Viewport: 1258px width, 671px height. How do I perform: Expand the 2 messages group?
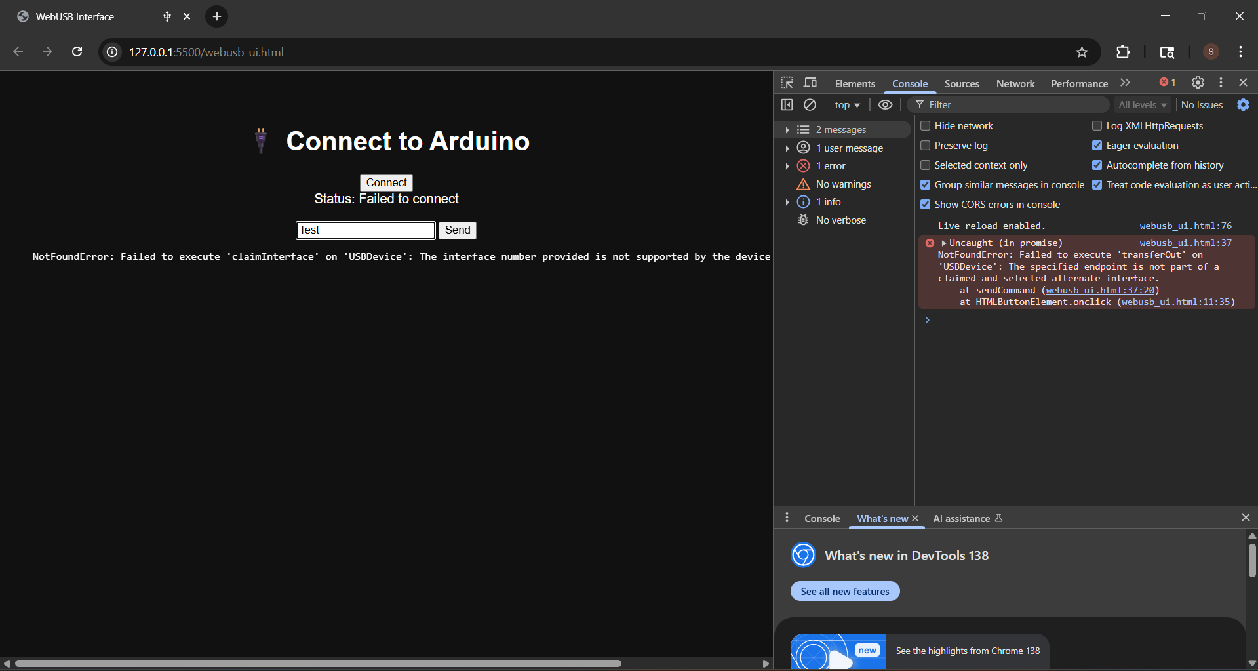coord(787,130)
